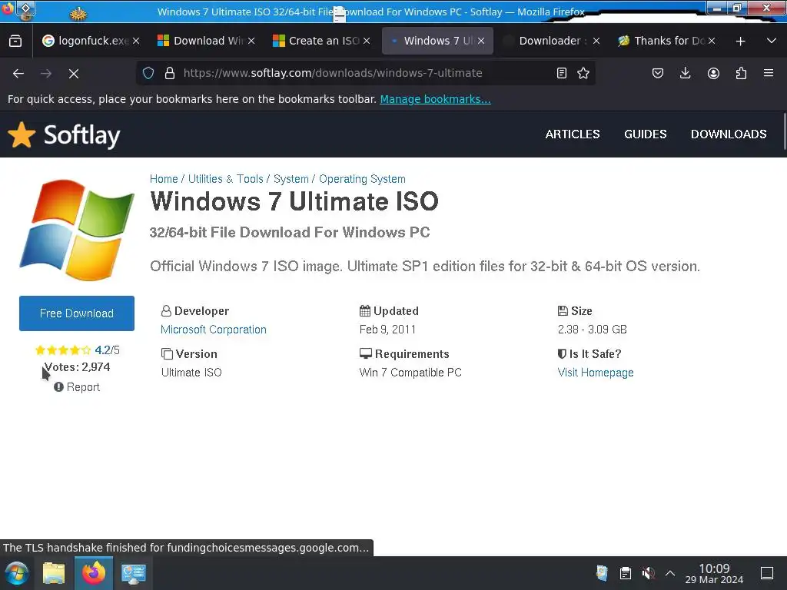The width and height of the screenshot is (787, 590).
Task: Open Firefox View tab list icon
Action: tap(15, 41)
